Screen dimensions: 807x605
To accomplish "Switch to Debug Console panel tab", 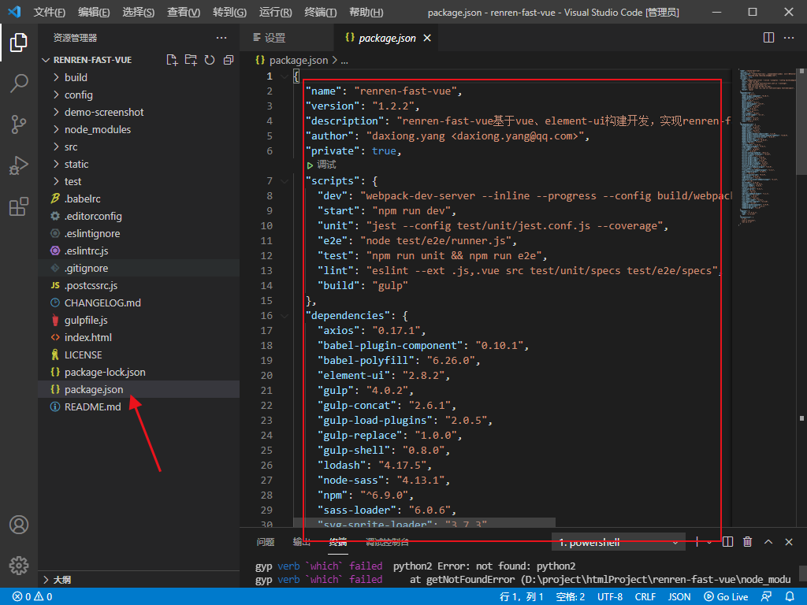I will tap(387, 542).
